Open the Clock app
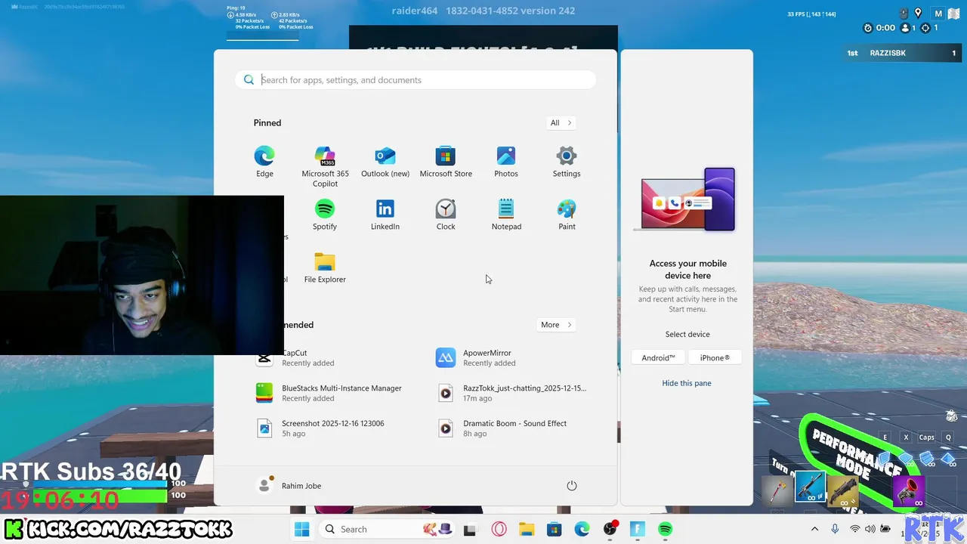Image resolution: width=967 pixels, height=544 pixels. 446,215
